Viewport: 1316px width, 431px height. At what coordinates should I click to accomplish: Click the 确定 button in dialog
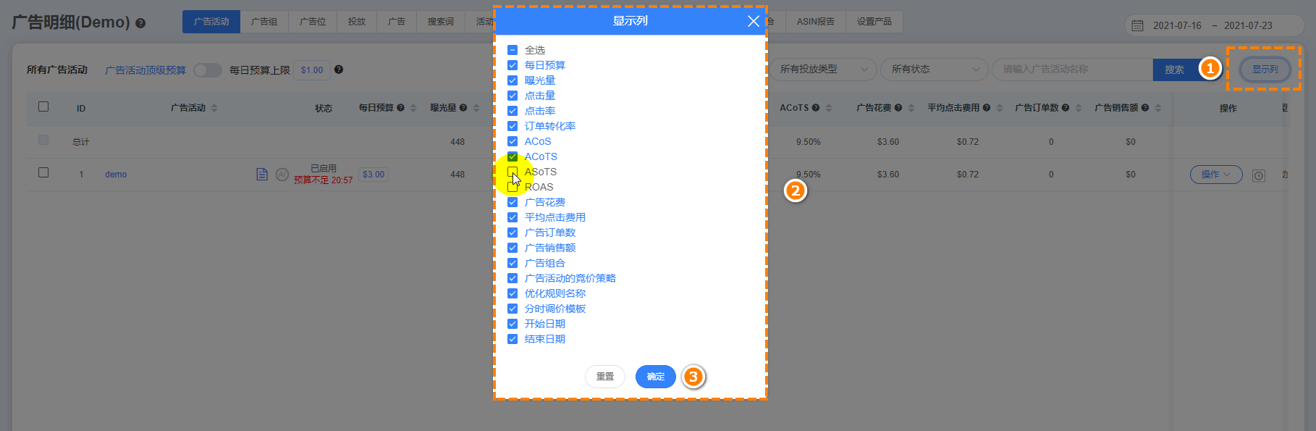pos(656,377)
